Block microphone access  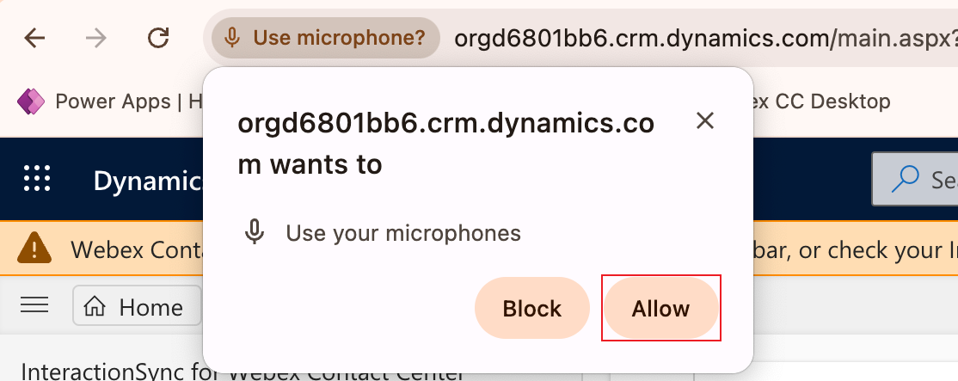(531, 309)
